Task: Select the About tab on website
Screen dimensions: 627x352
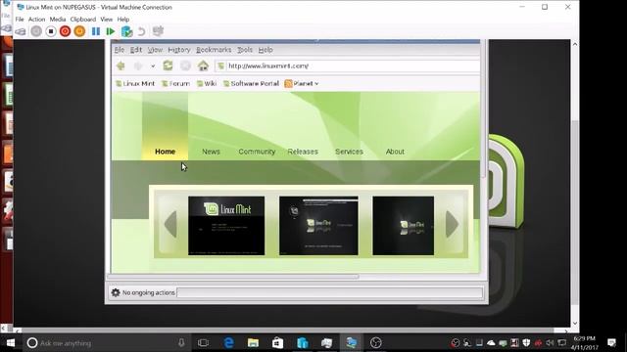Action: 395,152
